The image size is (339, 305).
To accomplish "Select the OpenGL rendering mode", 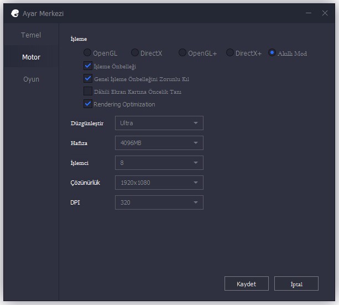I will (87, 53).
